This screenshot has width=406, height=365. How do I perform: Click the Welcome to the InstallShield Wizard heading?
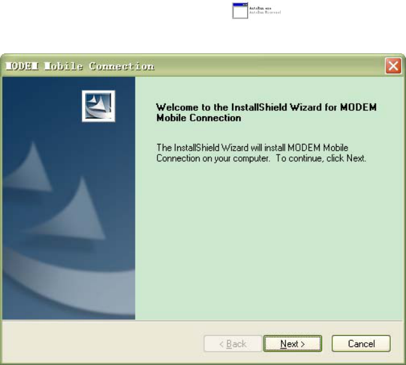coord(266,113)
